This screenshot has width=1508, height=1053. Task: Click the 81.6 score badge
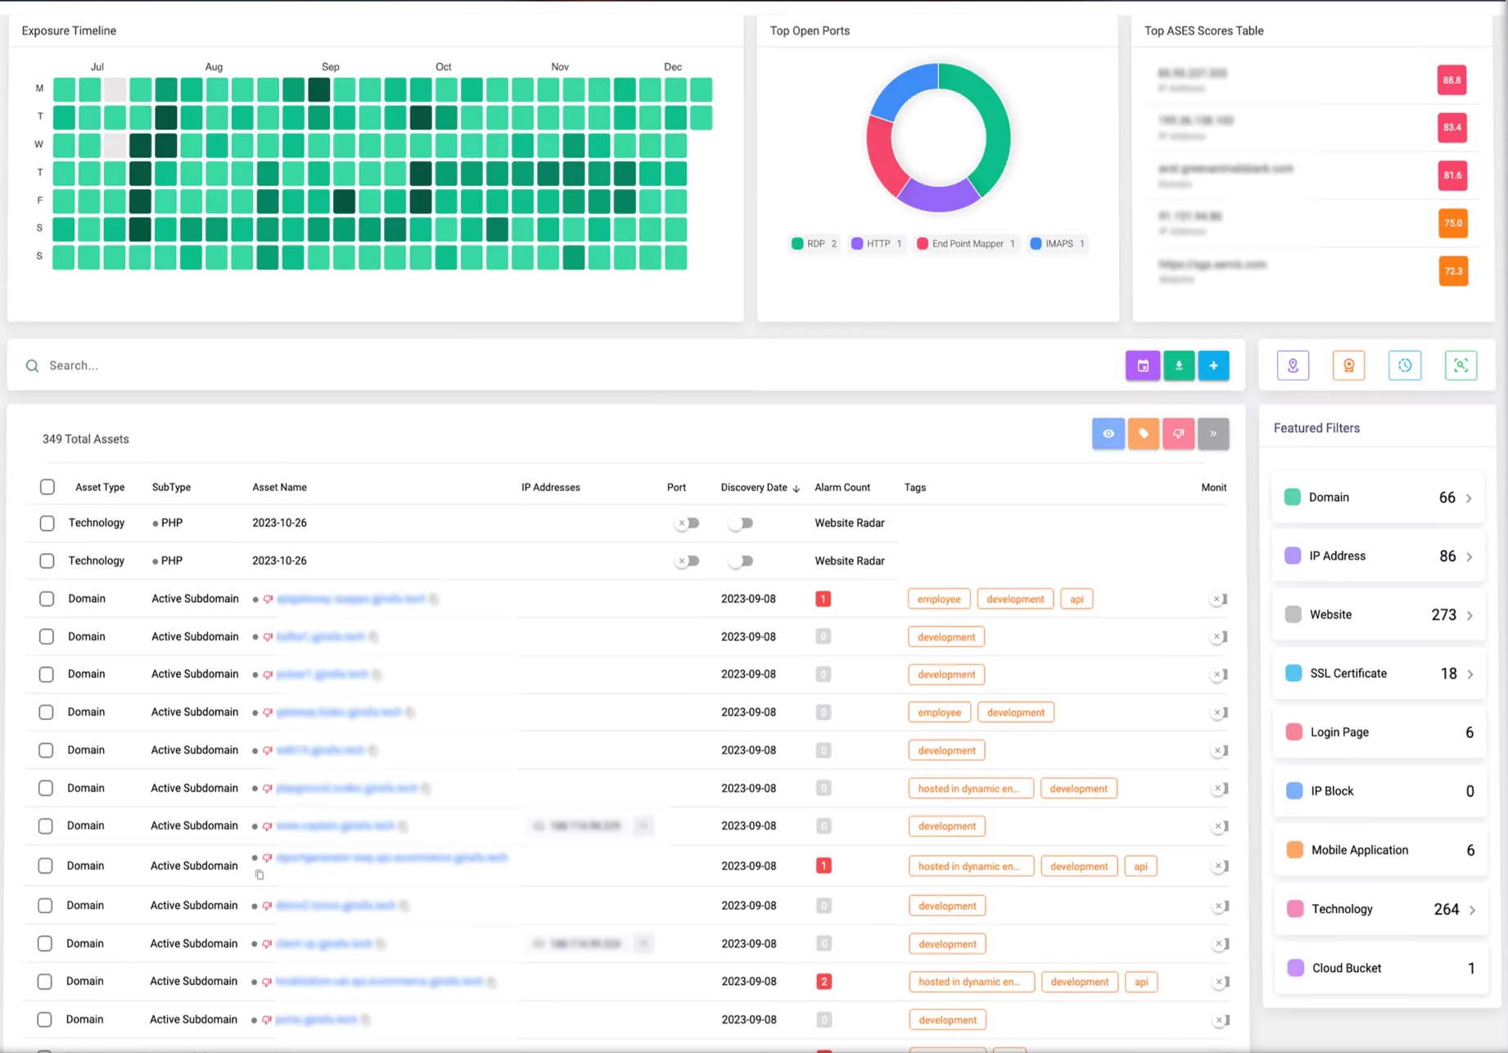(x=1452, y=175)
